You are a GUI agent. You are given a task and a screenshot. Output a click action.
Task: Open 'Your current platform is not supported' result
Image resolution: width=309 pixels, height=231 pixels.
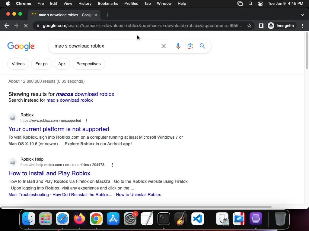59,129
